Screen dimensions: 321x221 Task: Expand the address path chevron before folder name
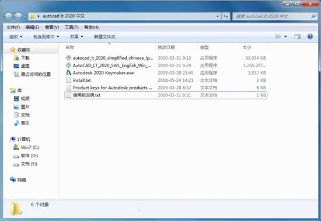coord(39,16)
